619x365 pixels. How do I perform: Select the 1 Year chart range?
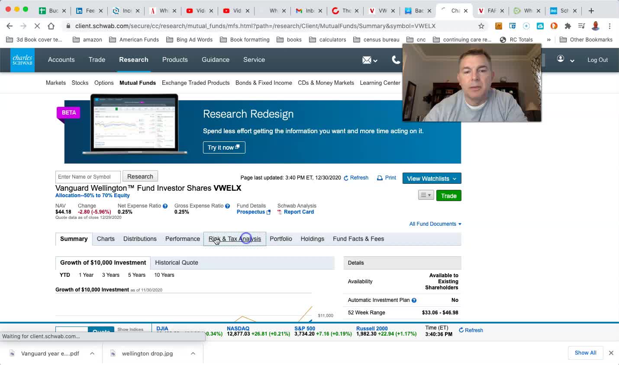[86, 275]
